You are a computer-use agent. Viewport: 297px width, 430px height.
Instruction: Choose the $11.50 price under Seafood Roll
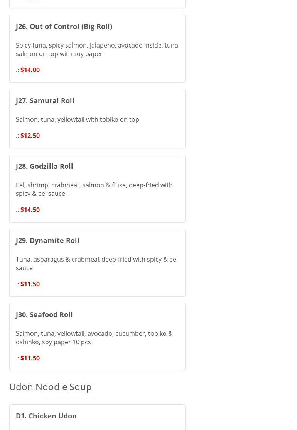pyautogui.click(x=30, y=358)
